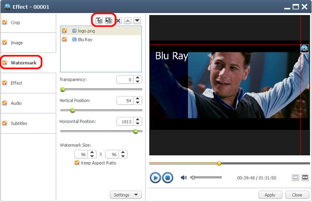Click the Vertical Position slider handle
Screen dimensions: 312x202
pyautogui.click(x=73, y=111)
